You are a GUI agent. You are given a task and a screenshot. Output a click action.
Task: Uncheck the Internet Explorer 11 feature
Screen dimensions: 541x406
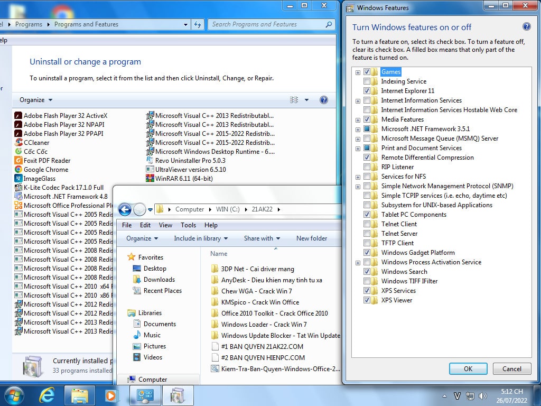(x=367, y=91)
